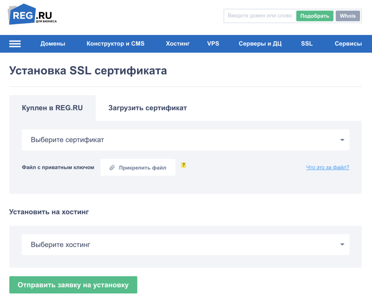Switch to the Загрузить сертификат tab
The height and width of the screenshot is (297, 372).
pyautogui.click(x=147, y=108)
